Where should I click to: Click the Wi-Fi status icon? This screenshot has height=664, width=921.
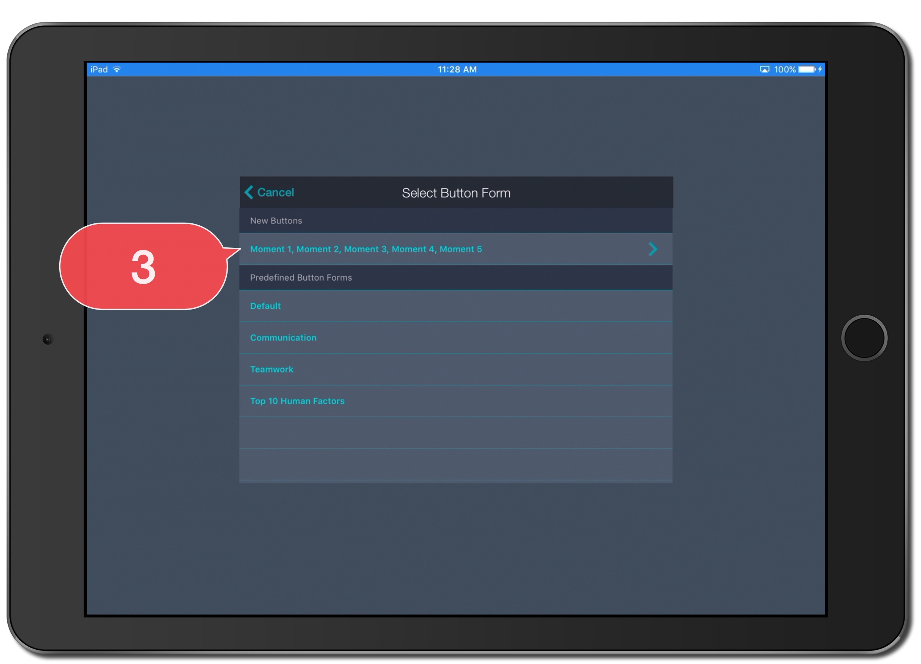[x=117, y=69]
